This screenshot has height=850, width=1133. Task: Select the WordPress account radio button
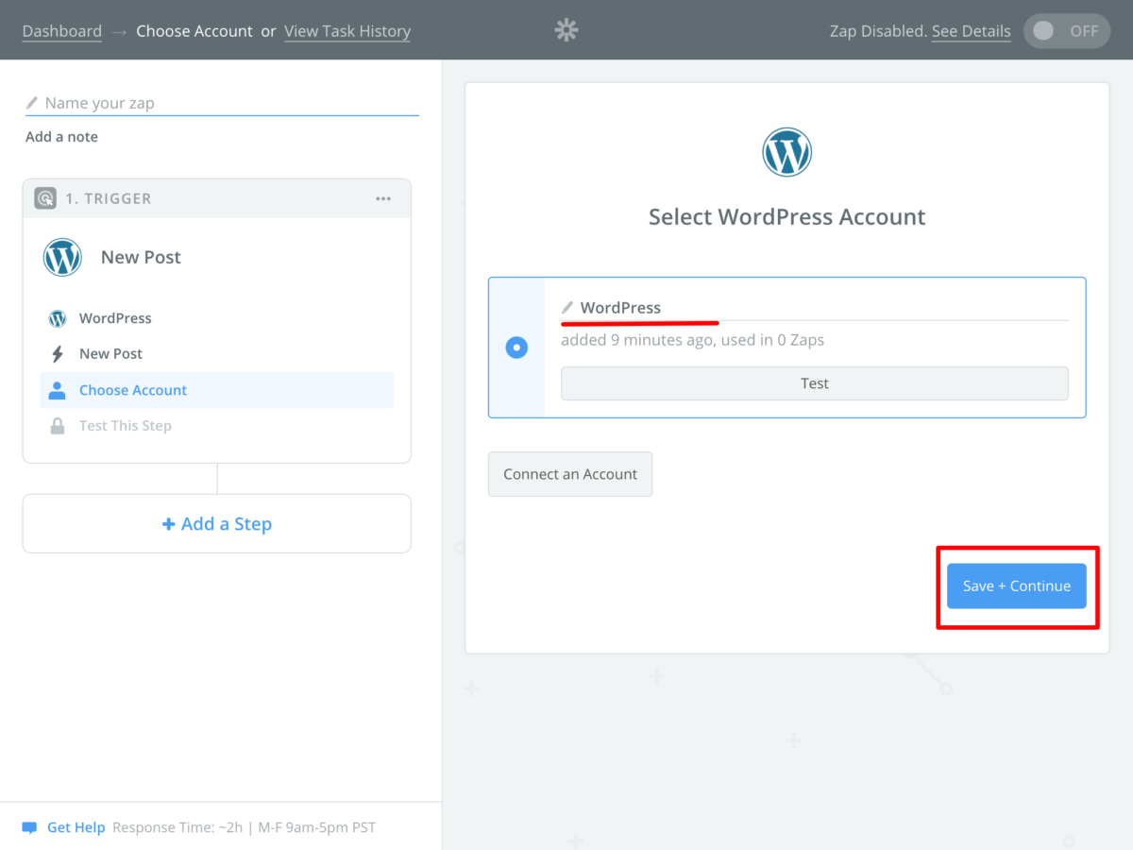pos(516,348)
